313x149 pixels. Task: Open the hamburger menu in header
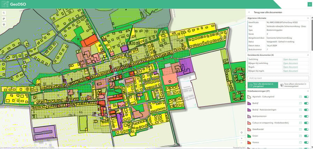point(309,4)
